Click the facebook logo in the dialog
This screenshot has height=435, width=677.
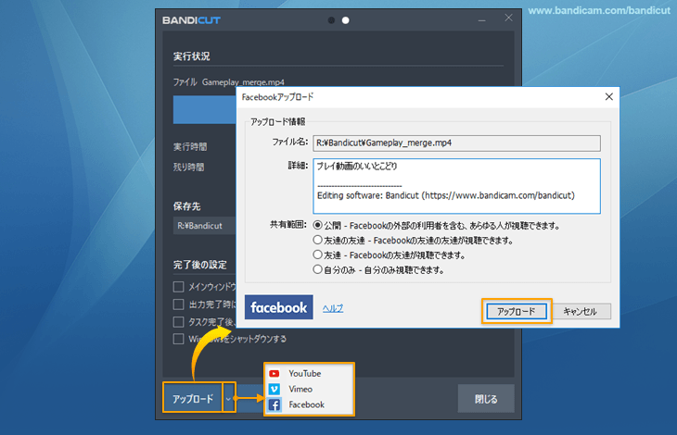(278, 307)
